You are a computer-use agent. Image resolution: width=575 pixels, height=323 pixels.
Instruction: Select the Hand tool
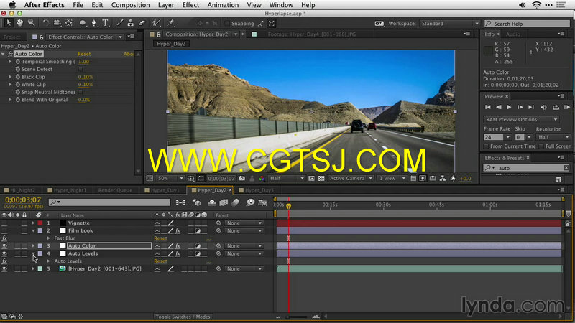[x=20, y=23]
